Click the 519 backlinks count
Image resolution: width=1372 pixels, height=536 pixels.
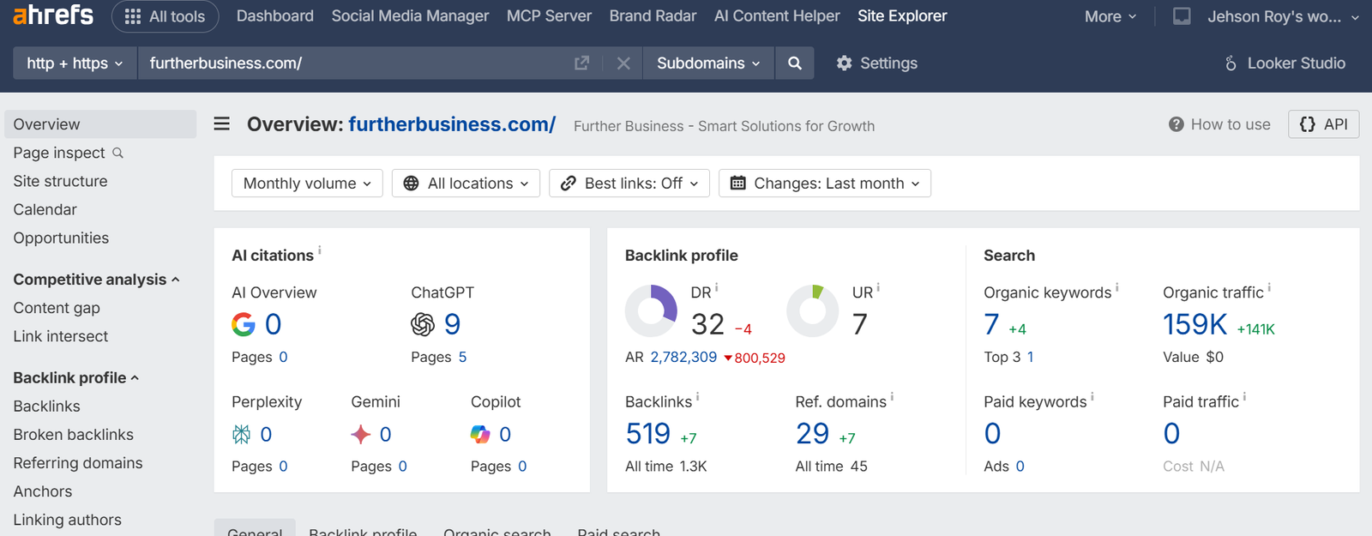click(648, 434)
